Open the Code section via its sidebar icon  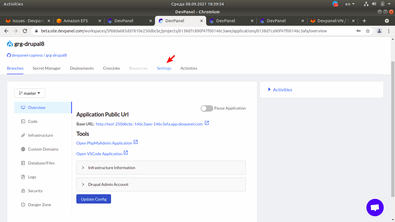tap(23, 121)
